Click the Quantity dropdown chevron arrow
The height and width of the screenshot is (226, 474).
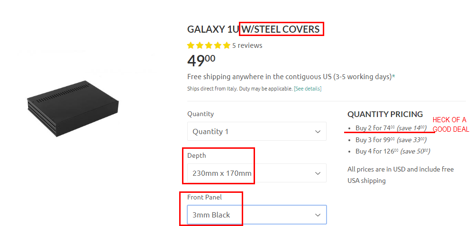[318, 132]
